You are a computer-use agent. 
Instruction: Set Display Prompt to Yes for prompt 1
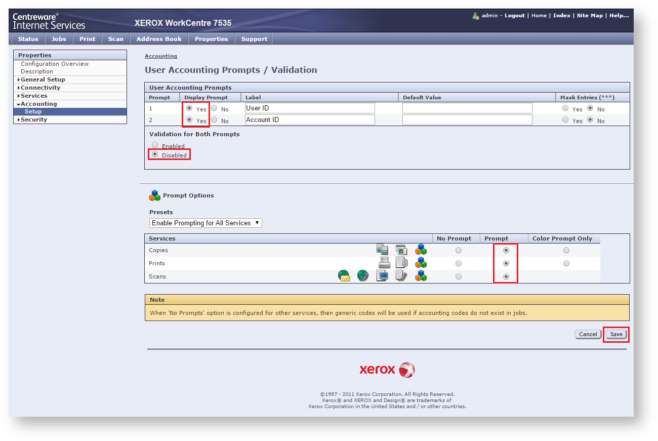pos(189,108)
